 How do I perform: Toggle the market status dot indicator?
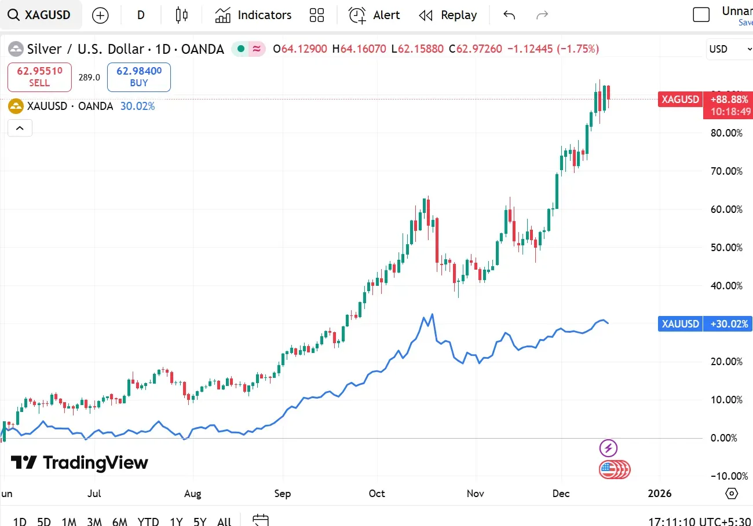click(x=240, y=49)
